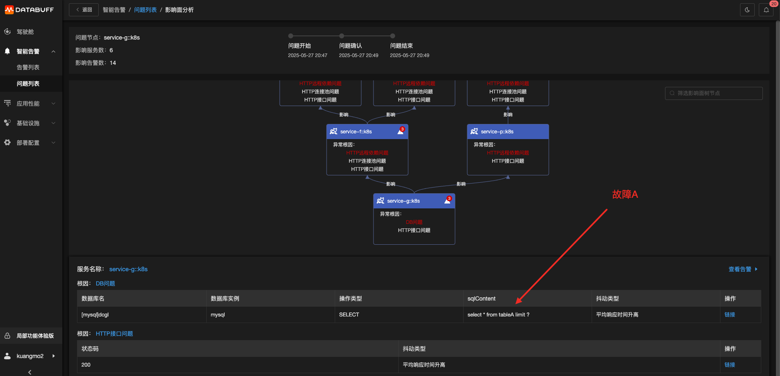Click the search magnifier in the node filter
Screen dimensions: 780x376
(x=672, y=93)
